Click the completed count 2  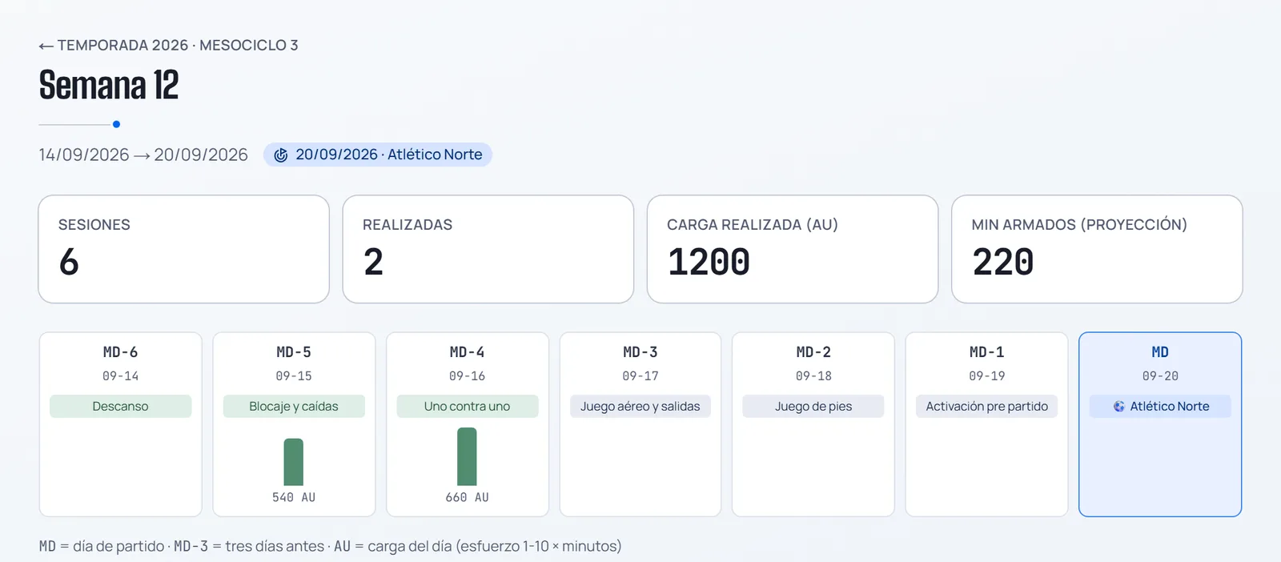(x=373, y=263)
